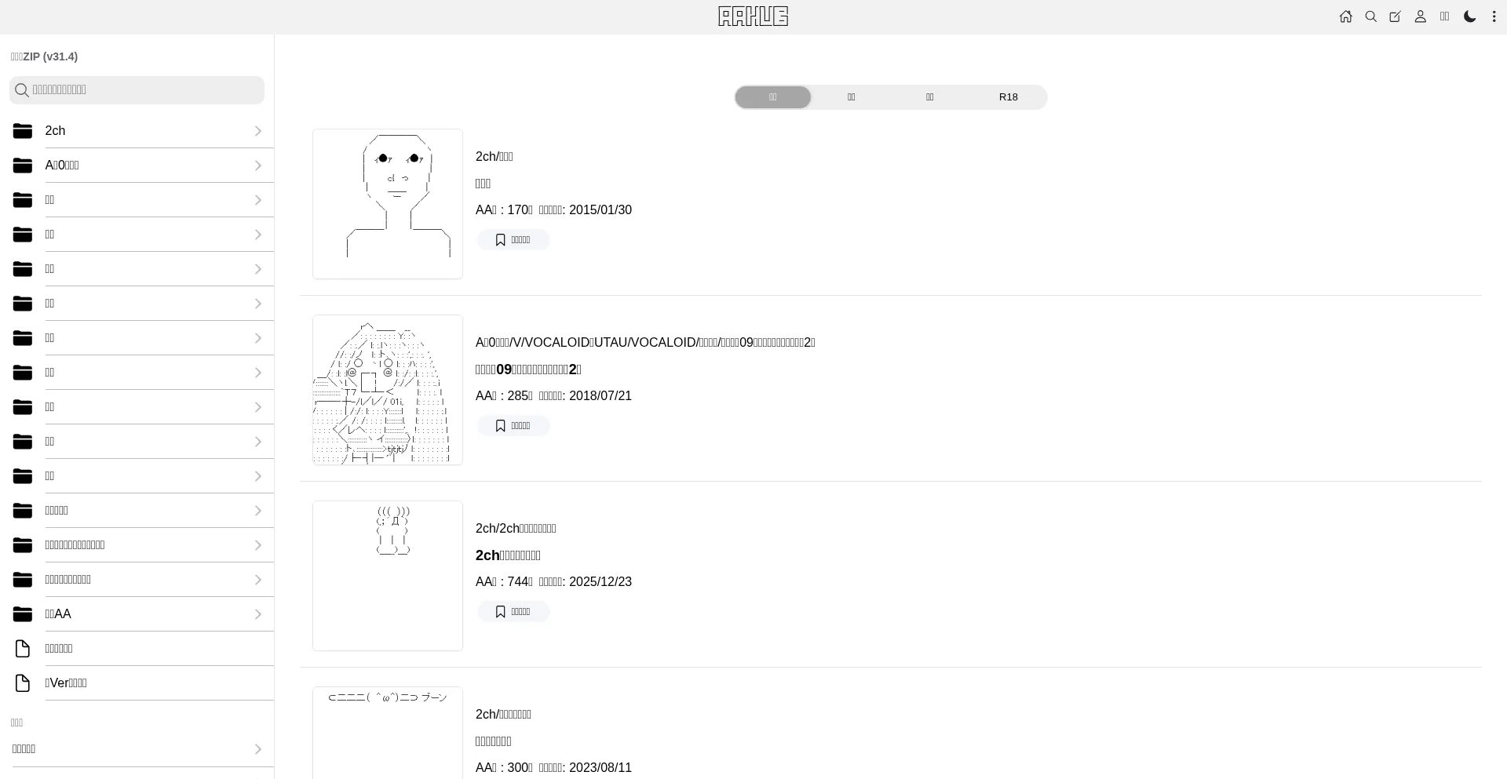Open the user account icon

click(1420, 16)
